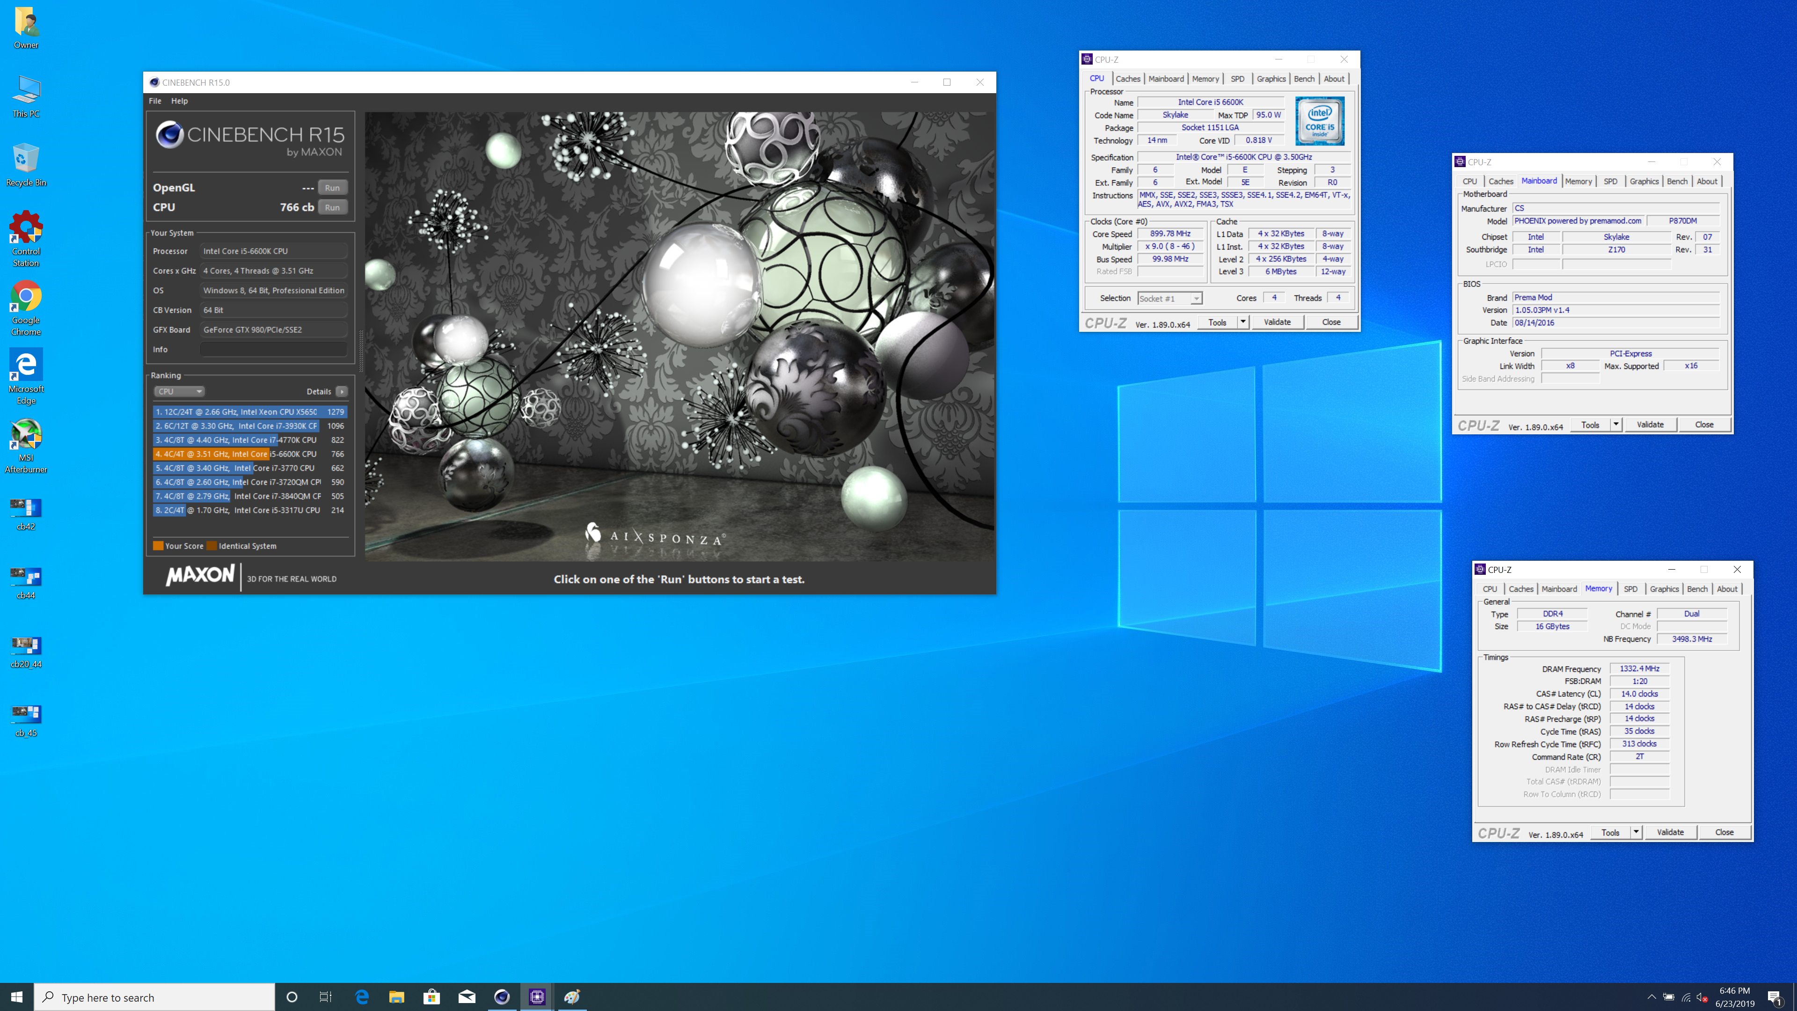Open the Owner folder desktop icon
Image resolution: width=1797 pixels, height=1011 pixels.
tap(26, 28)
